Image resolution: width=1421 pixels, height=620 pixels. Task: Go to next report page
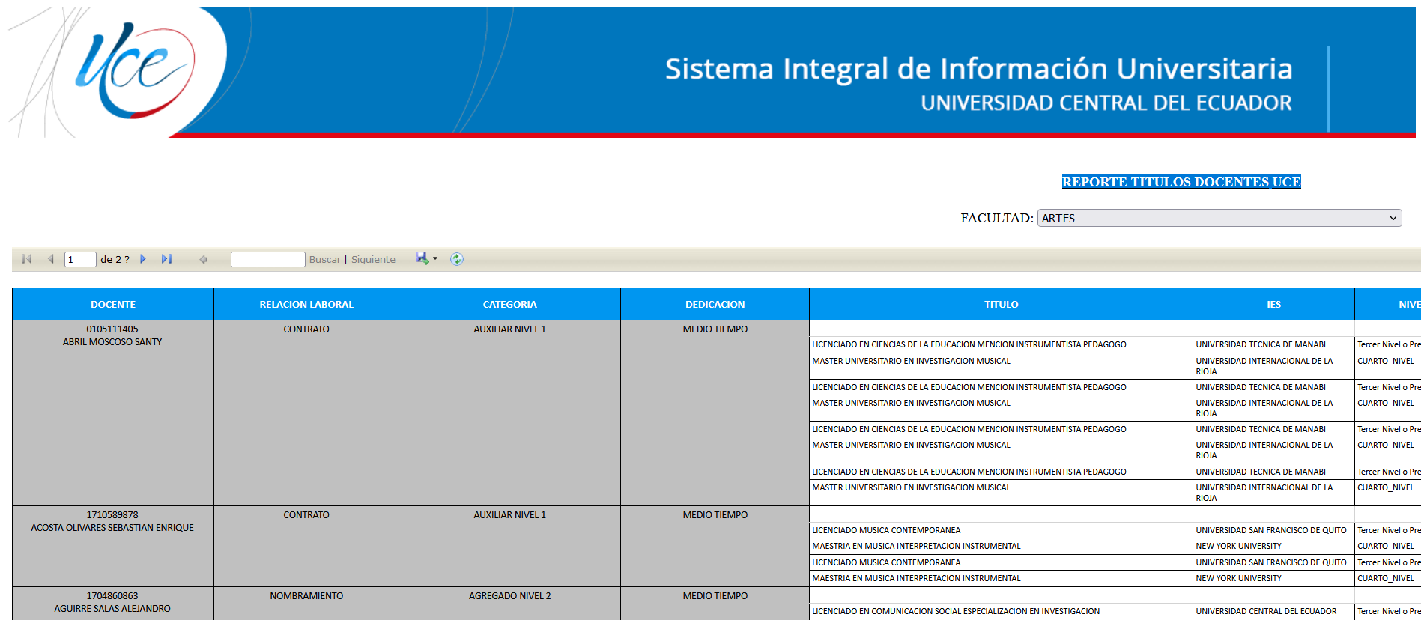143,259
